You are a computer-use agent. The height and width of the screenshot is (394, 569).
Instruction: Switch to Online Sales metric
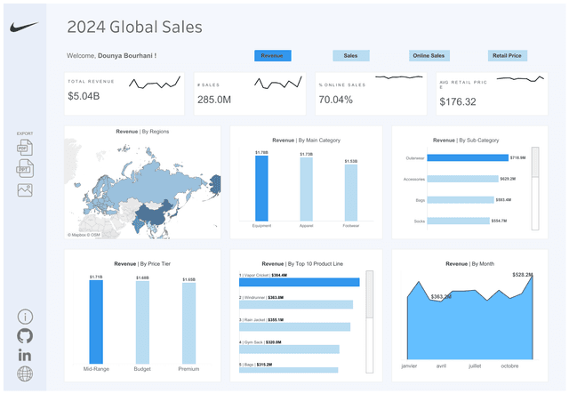click(x=429, y=55)
